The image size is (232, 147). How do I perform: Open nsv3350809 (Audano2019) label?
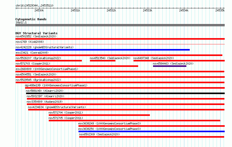[x=45, y=102]
